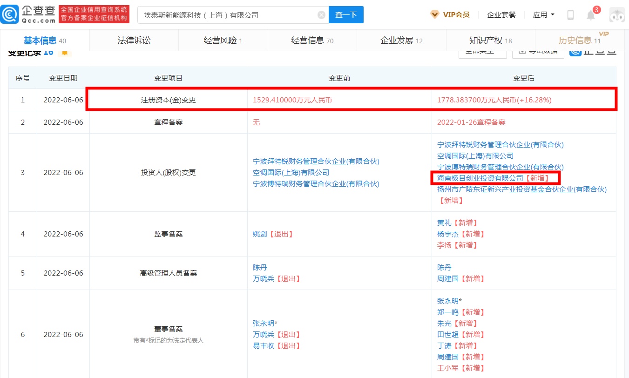Open the mobile phone app icon
This screenshot has width=629, height=378.
pyautogui.click(x=570, y=15)
